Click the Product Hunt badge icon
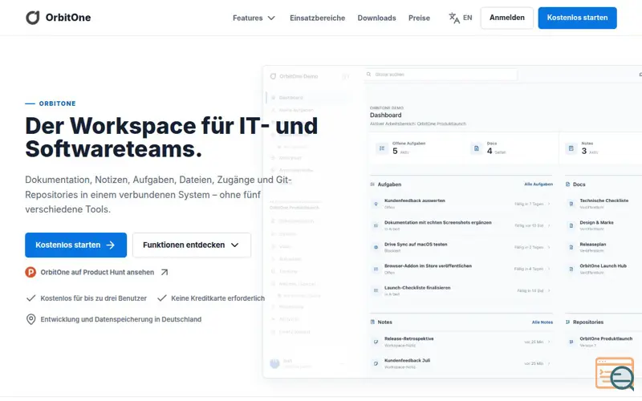642x401 pixels. [x=30, y=272]
